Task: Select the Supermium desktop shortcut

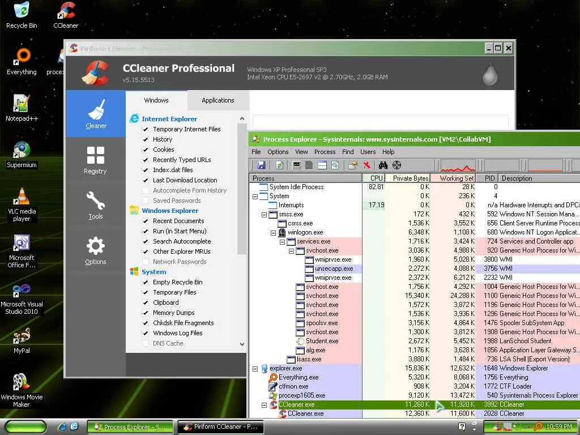Action: coord(22,155)
